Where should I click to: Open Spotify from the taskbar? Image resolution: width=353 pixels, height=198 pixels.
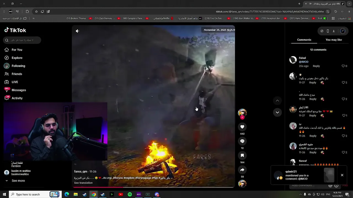point(130,194)
